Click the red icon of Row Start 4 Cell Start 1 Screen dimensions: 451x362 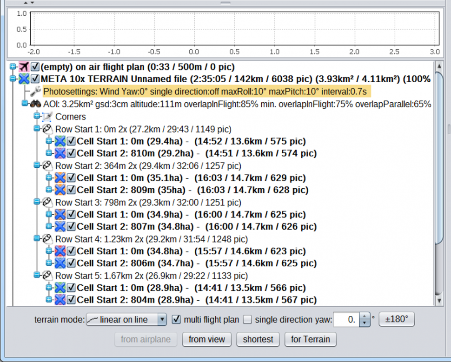[60, 251]
